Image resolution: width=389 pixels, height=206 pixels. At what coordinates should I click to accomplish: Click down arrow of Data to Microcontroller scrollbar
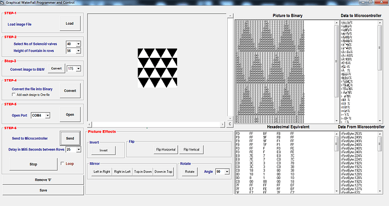[x=380, y=121]
